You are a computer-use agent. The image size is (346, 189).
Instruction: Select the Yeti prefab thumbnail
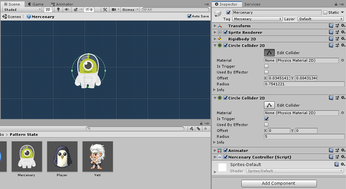coord(97,156)
